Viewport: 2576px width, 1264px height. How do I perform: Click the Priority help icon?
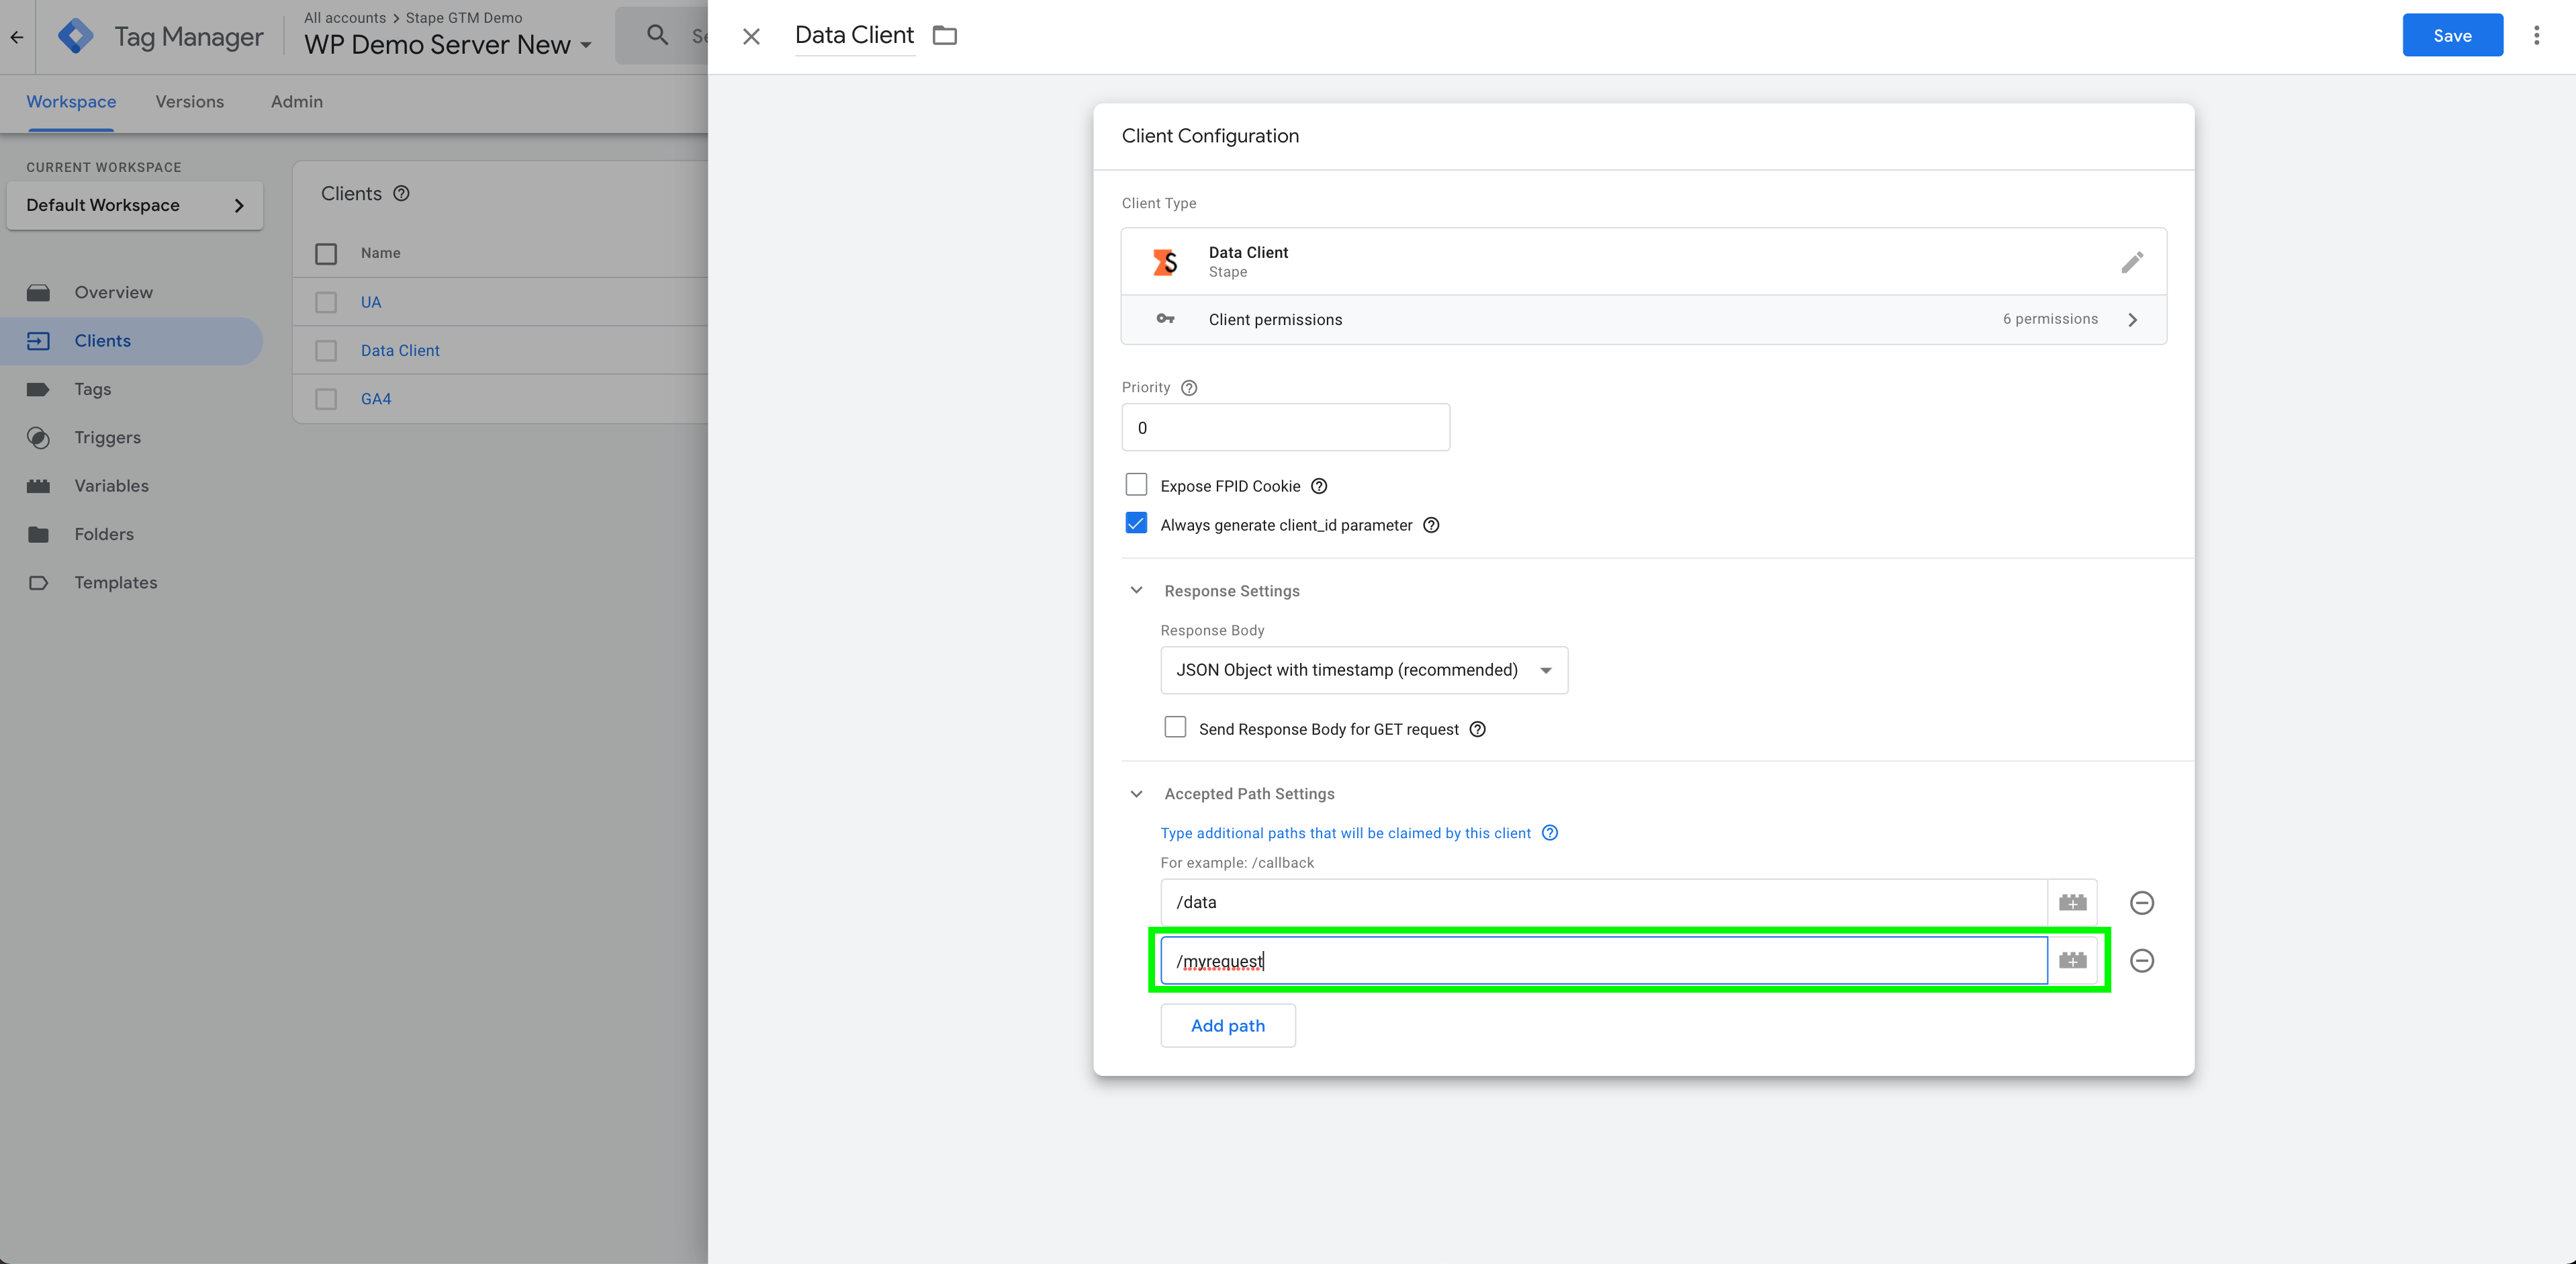point(1188,388)
